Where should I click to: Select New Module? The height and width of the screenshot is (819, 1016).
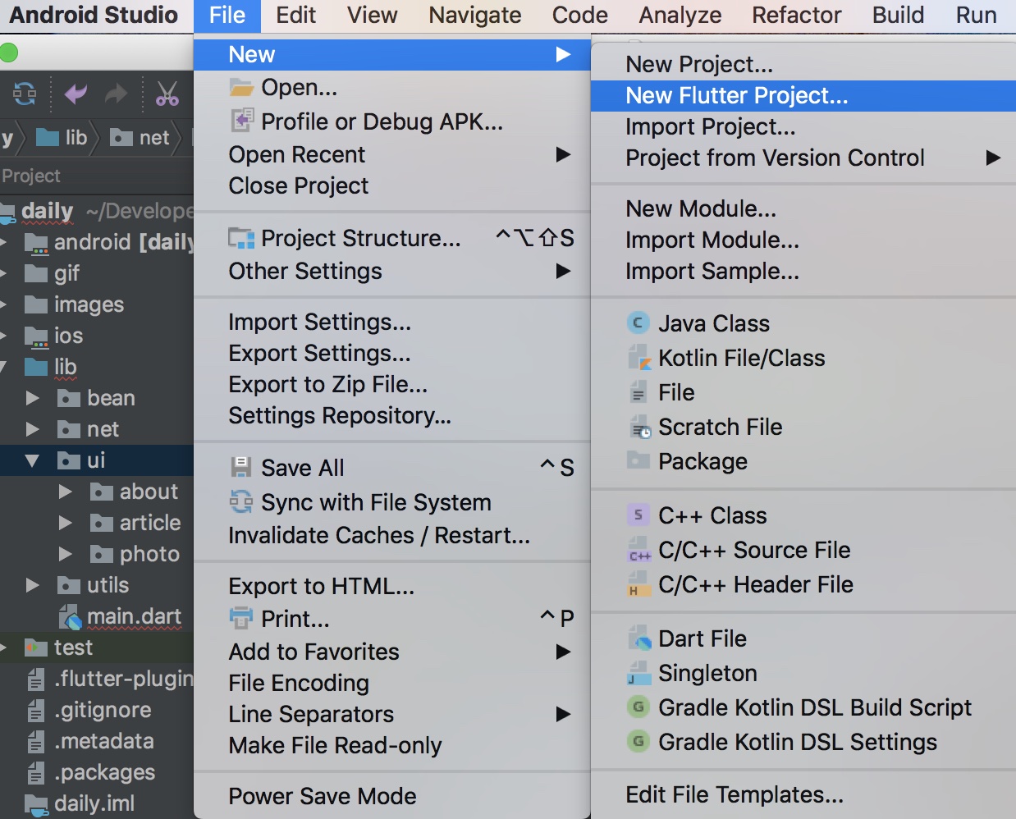click(x=803, y=208)
